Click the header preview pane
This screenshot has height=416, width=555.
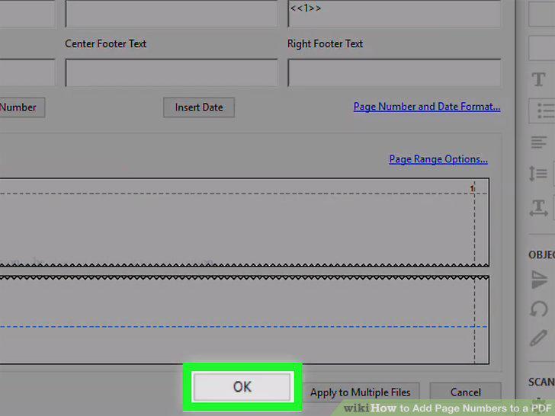point(245,222)
